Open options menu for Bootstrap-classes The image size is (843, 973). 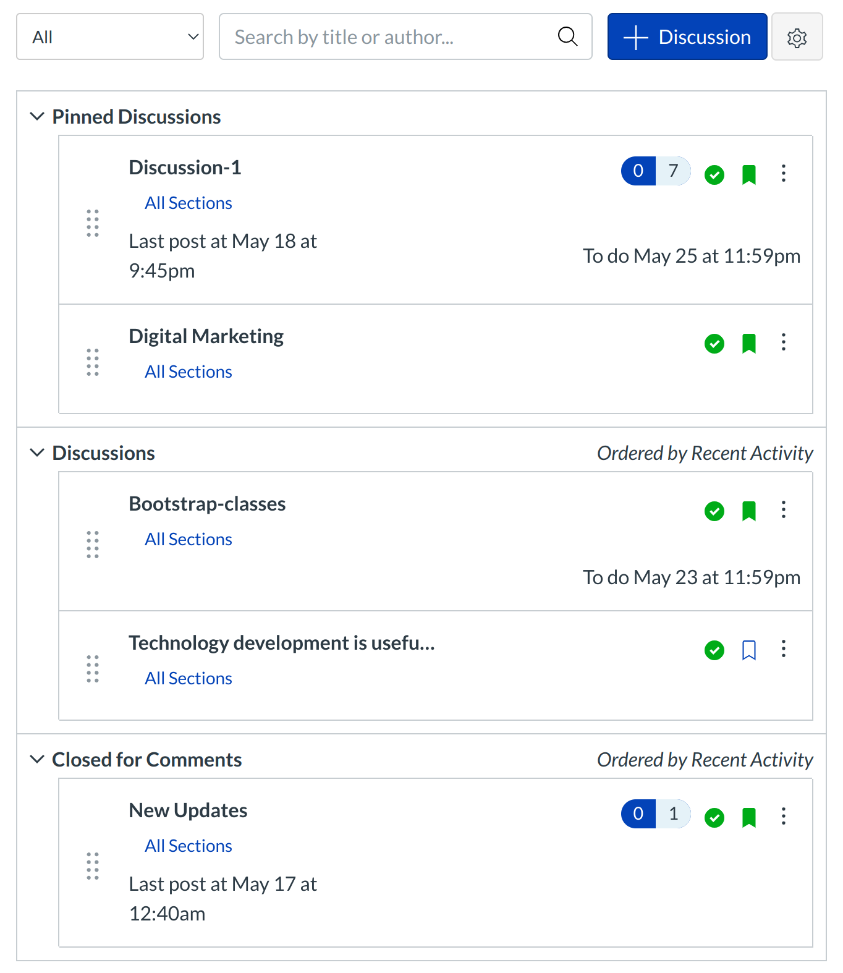pos(783,510)
